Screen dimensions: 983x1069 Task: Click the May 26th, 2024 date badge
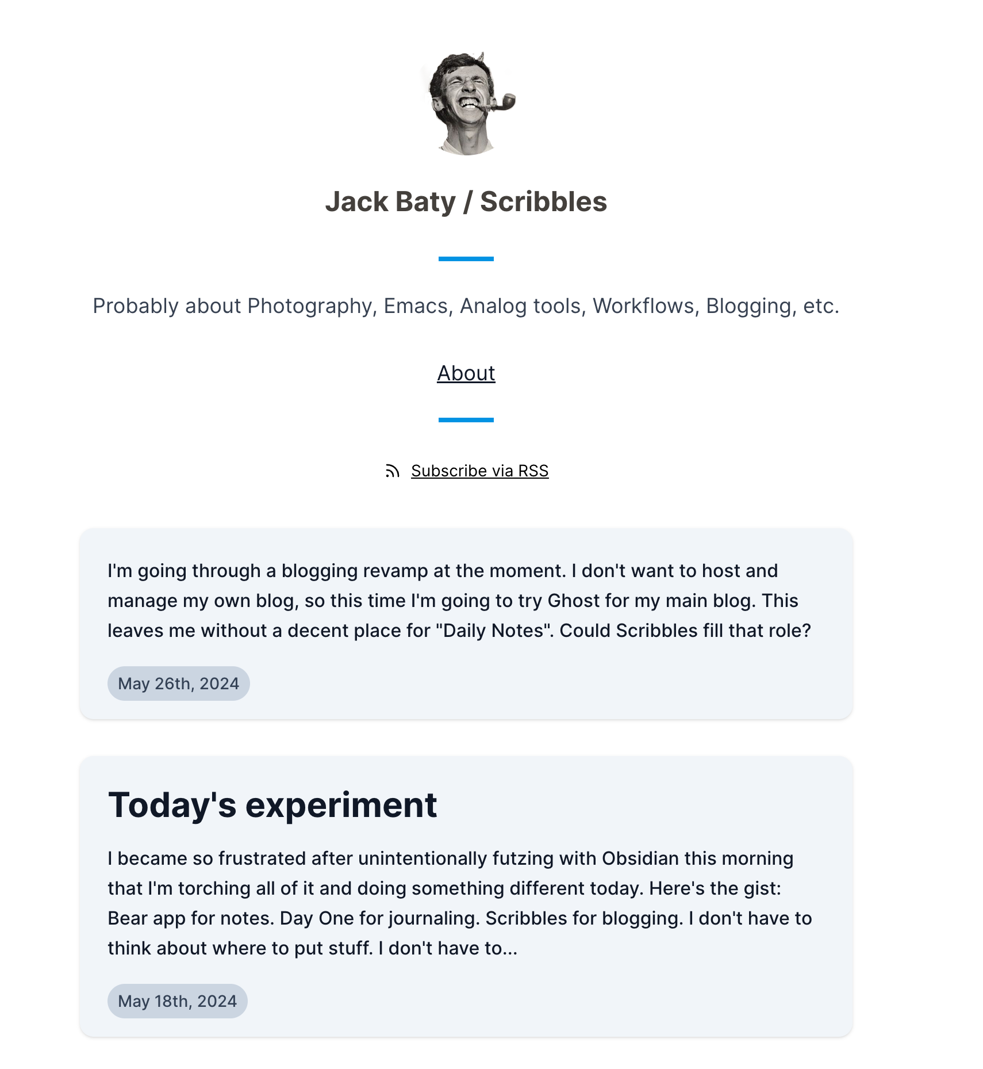pos(178,684)
